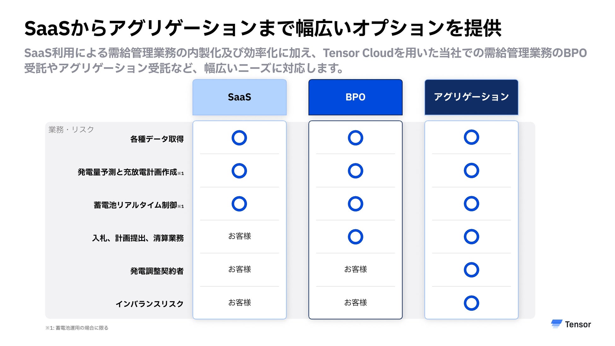Select アグリゲーション circle for インバランスリスク
The image size is (615, 346).
click(471, 303)
